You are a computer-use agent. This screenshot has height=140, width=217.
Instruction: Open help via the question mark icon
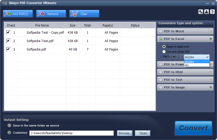[x=212, y=12]
